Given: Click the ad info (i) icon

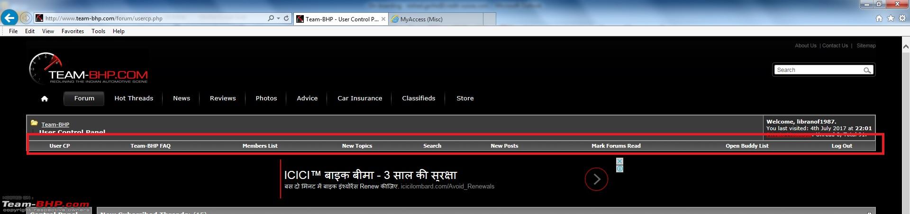Looking at the screenshot, I should pyautogui.click(x=619, y=169).
